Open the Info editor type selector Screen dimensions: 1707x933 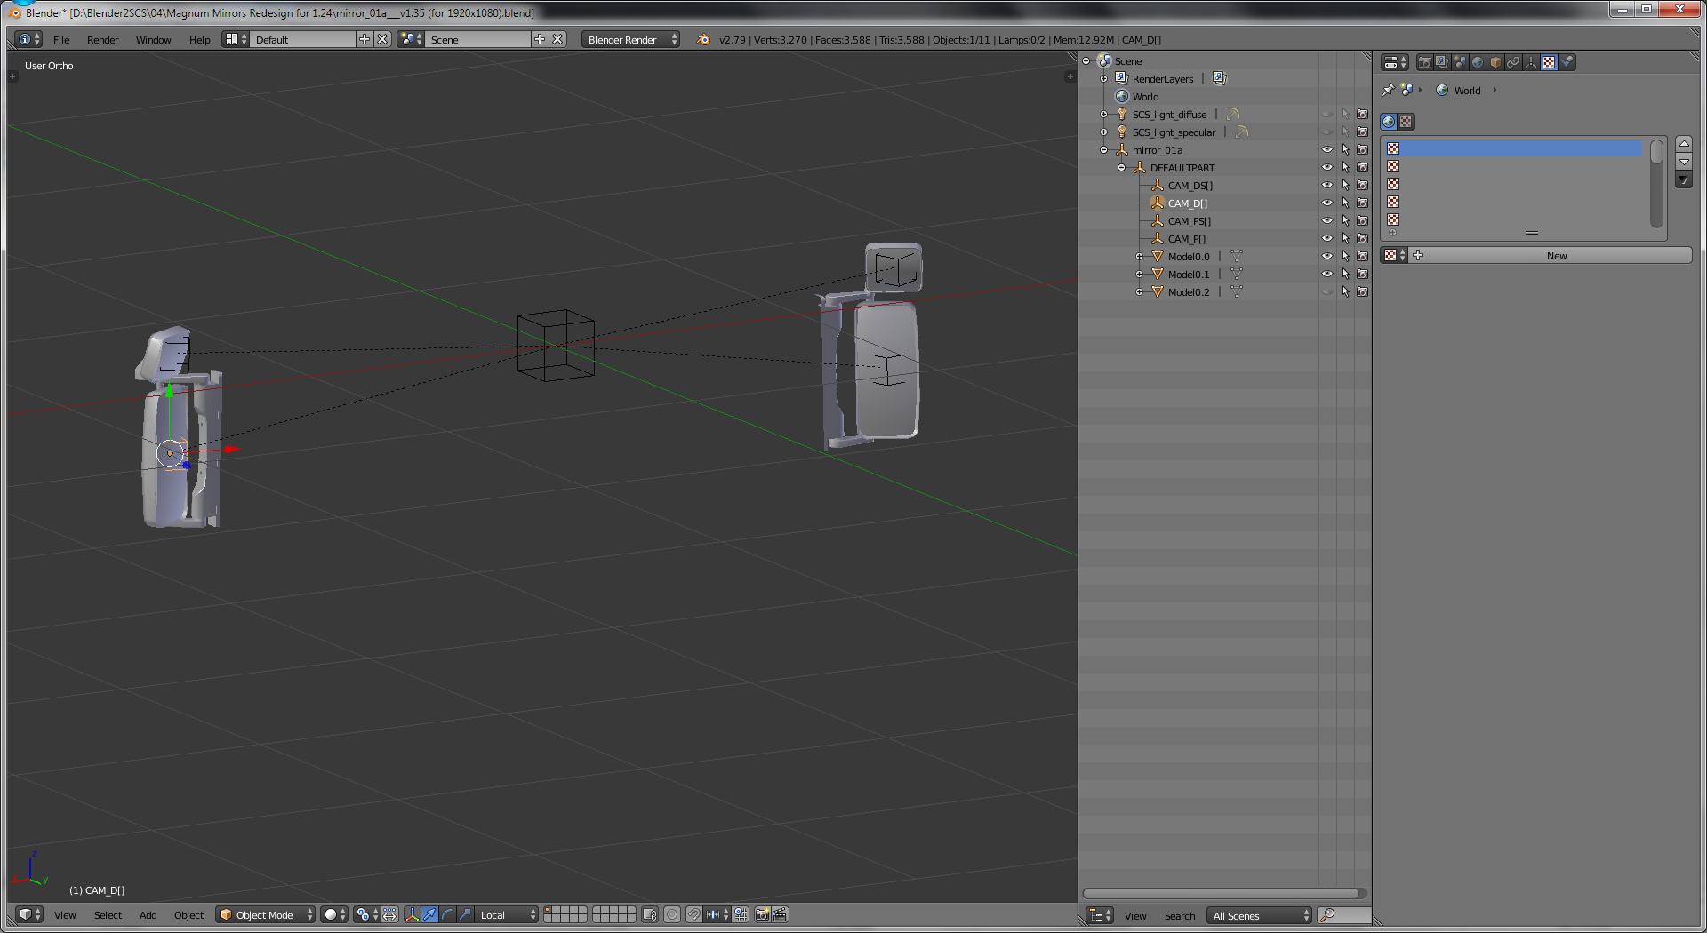29,39
